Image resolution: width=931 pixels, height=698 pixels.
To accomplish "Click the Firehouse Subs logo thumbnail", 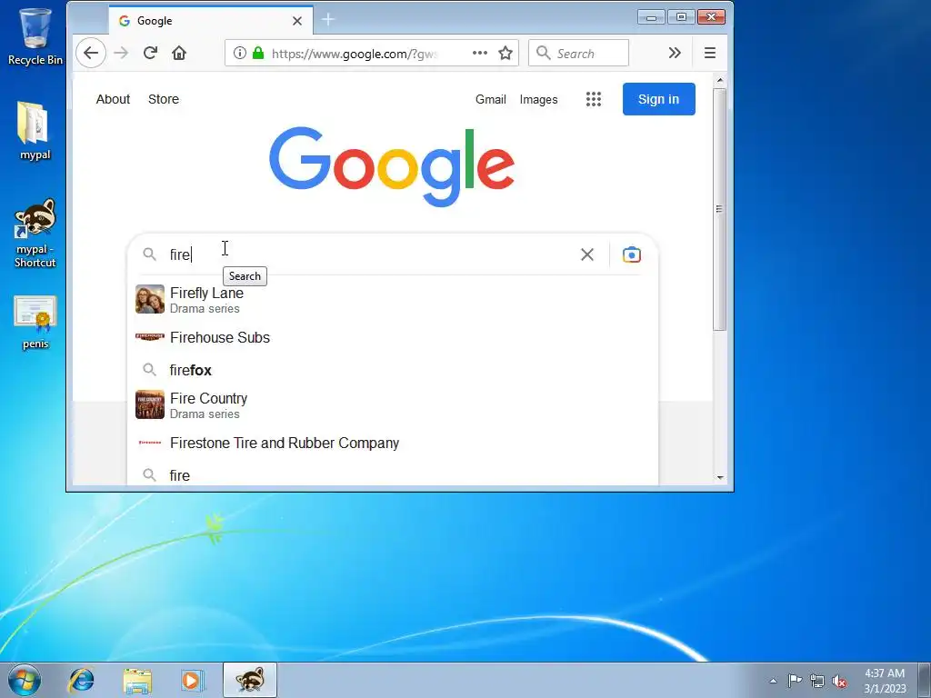I will click(x=150, y=337).
